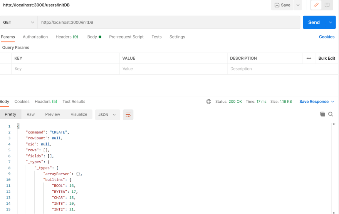Viewport: 339px width, 214px height.
Task: Click the Query Params heading
Action: [15, 47]
